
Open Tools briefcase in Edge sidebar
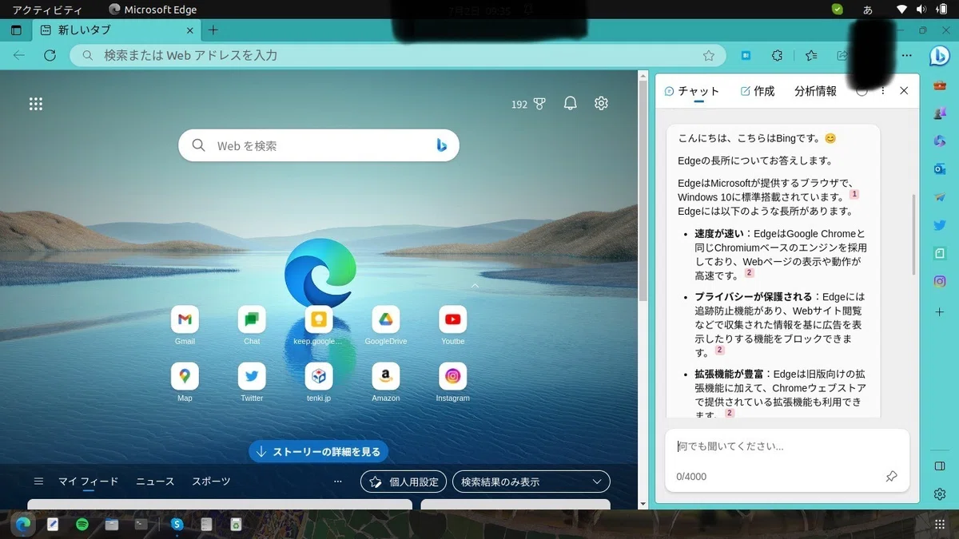click(x=940, y=86)
